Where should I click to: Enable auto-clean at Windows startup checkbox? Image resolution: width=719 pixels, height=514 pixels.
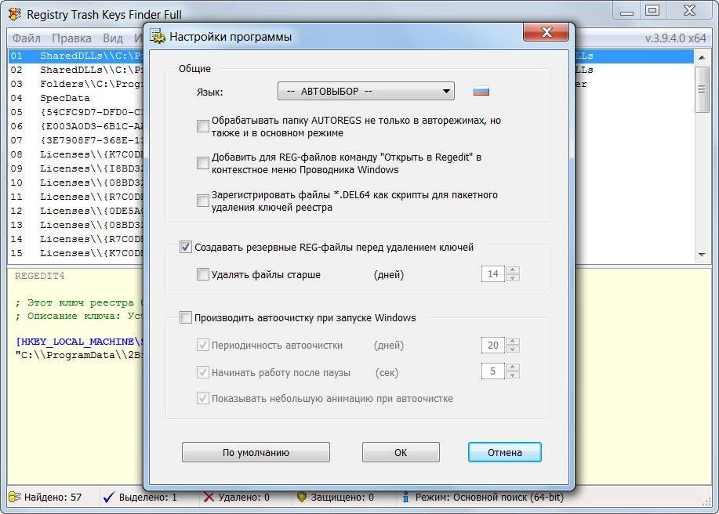click(185, 317)
